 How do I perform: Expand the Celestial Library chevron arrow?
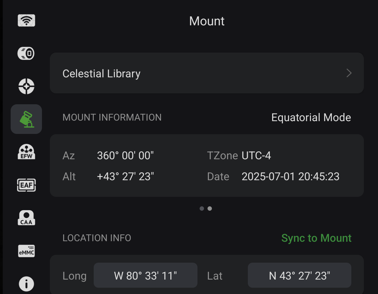[349, 73]
